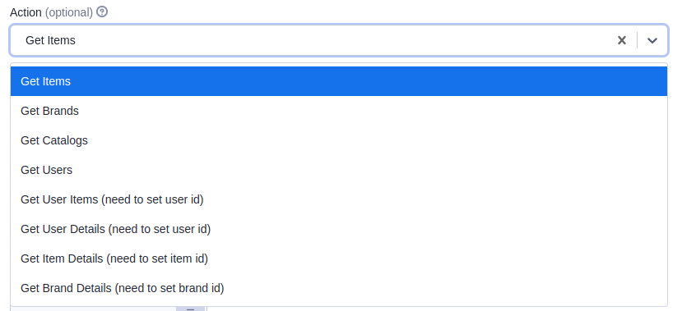
Task: Choose the Get Brands option
Action: (x=339, y=111)
